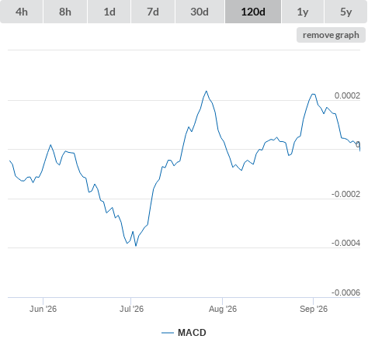Image resolution: width=368 pixels, height=353 pixels.
Task: Click the remove graph button
Action: click(x=331, y=35)
